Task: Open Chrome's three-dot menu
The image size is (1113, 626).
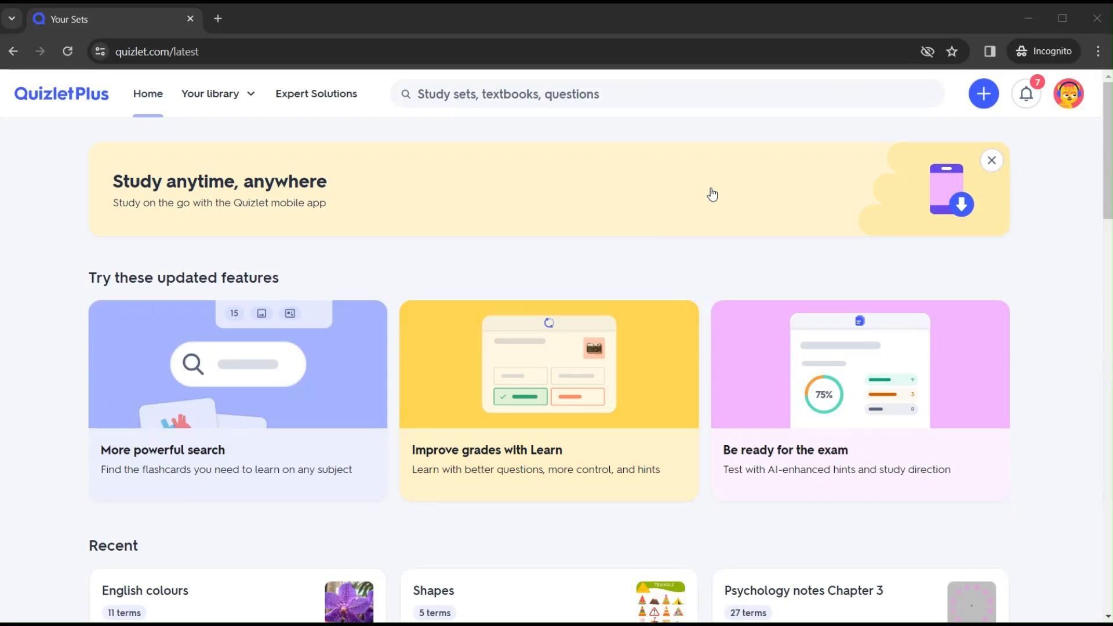Action: [x=1098, y=52]
